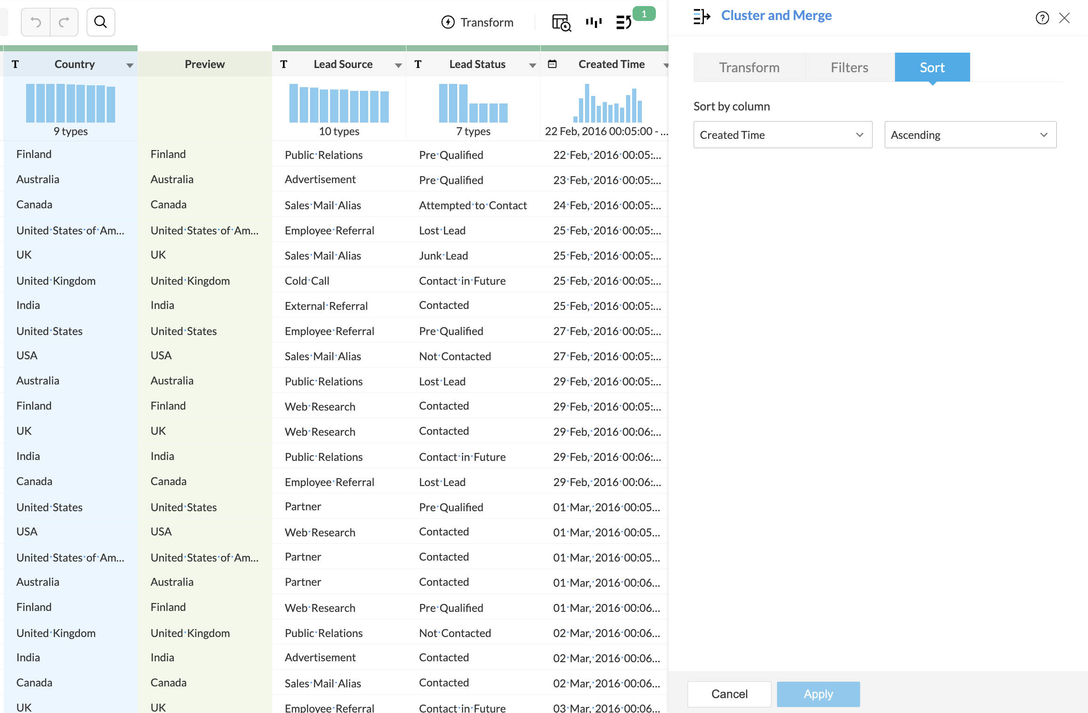Screen dimensions: 1088x713
Task: Open the search magnifier tool
Action: point(101,22)
